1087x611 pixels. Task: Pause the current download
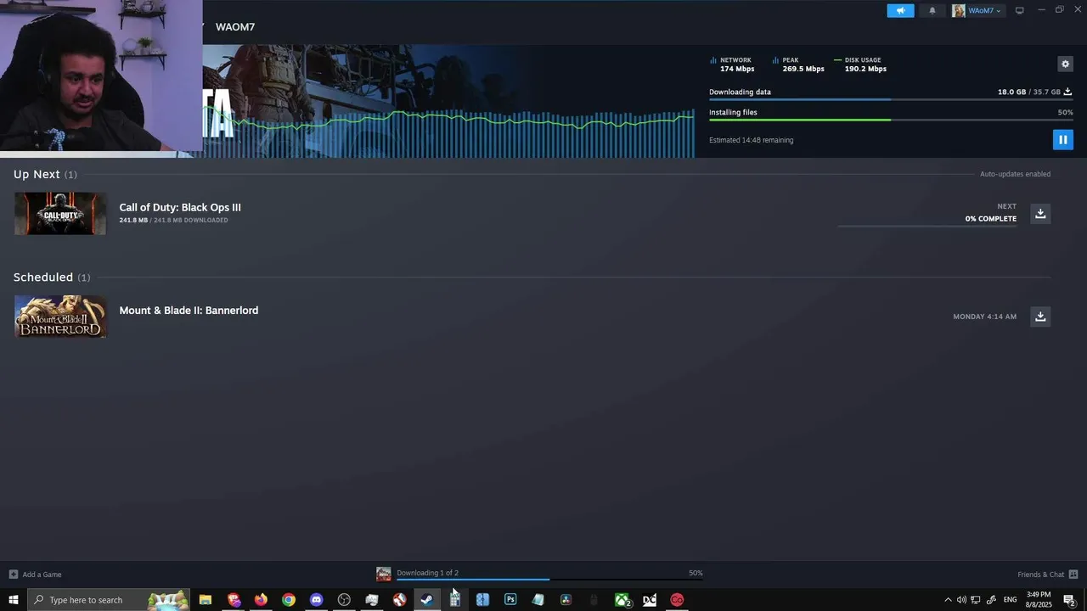click(x=1062, y=140)
